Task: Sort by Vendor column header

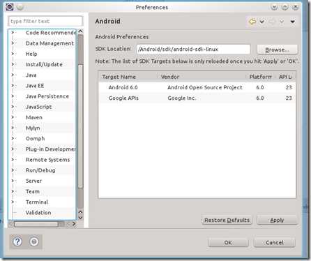Action: (x=202, y=77)
